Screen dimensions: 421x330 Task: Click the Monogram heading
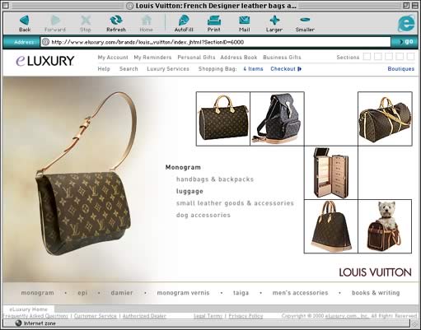pos(183,167)
